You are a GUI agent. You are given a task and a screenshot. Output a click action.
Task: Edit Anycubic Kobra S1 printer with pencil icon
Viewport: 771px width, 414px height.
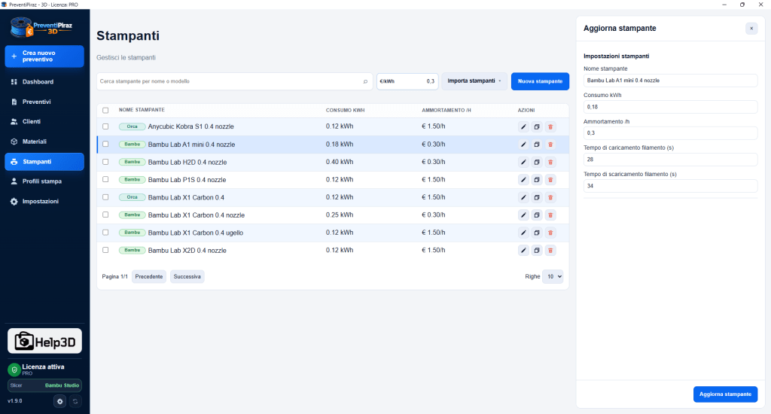pyautogui.click(x=523, y=127)
